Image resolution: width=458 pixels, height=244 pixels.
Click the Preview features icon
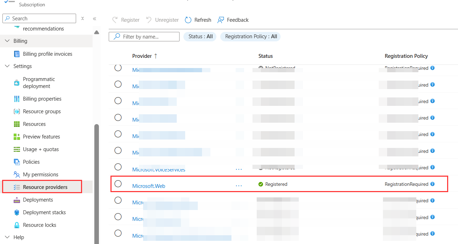[x=17, y=137]
